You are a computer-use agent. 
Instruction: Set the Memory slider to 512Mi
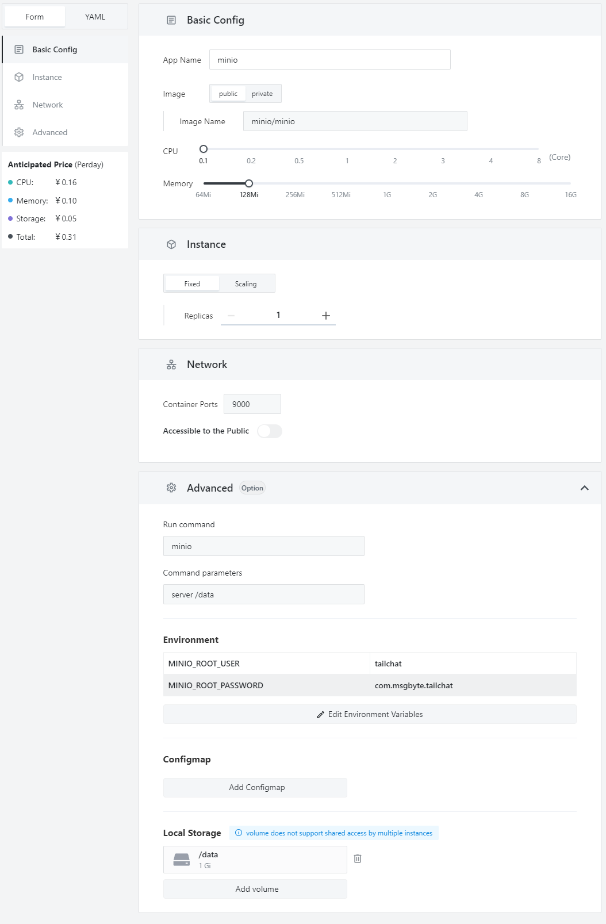[341, 183]
